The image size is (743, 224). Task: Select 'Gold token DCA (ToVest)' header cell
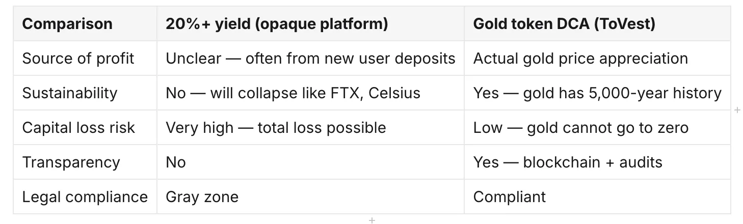click(x=597, y=24)
